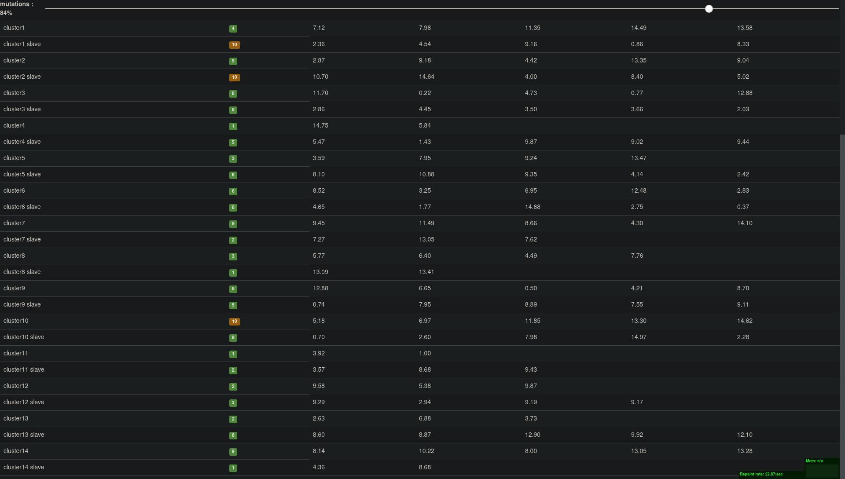Click the 14.68 value in cluster6 slave row
Image resolution: width=845 pixels, height=479 pixels.
pyautogui.click(x=533, y=207)
